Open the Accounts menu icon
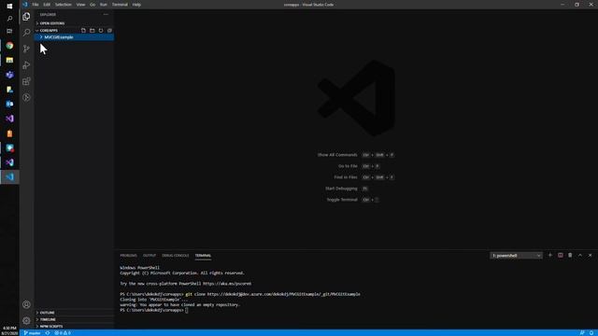The width and height of the screenshot is (598, 336). click(26, 304)
